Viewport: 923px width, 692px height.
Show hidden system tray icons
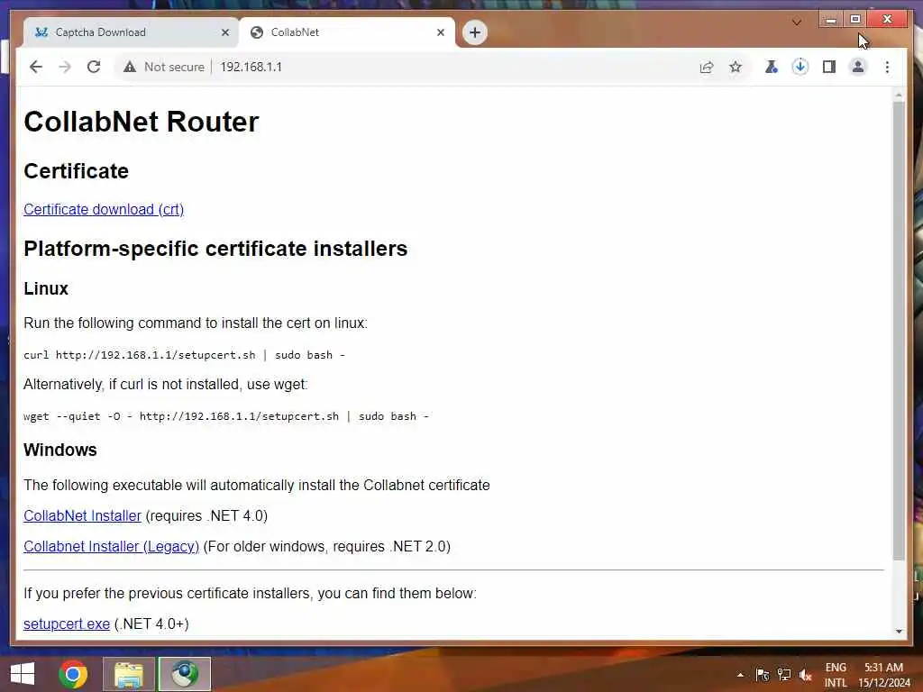741,675
